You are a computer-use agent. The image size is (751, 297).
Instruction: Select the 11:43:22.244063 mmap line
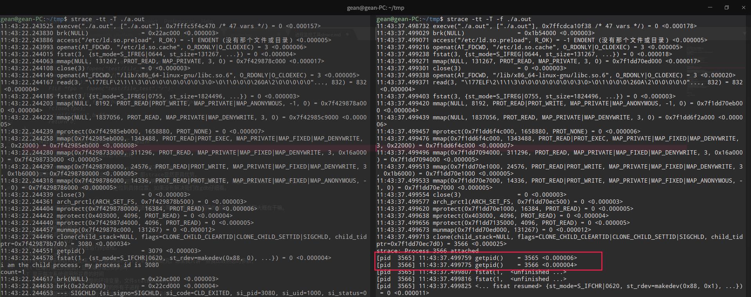coord(162,61)
